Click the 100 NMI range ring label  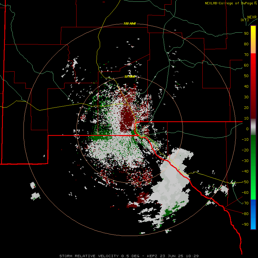pos(130,24)
